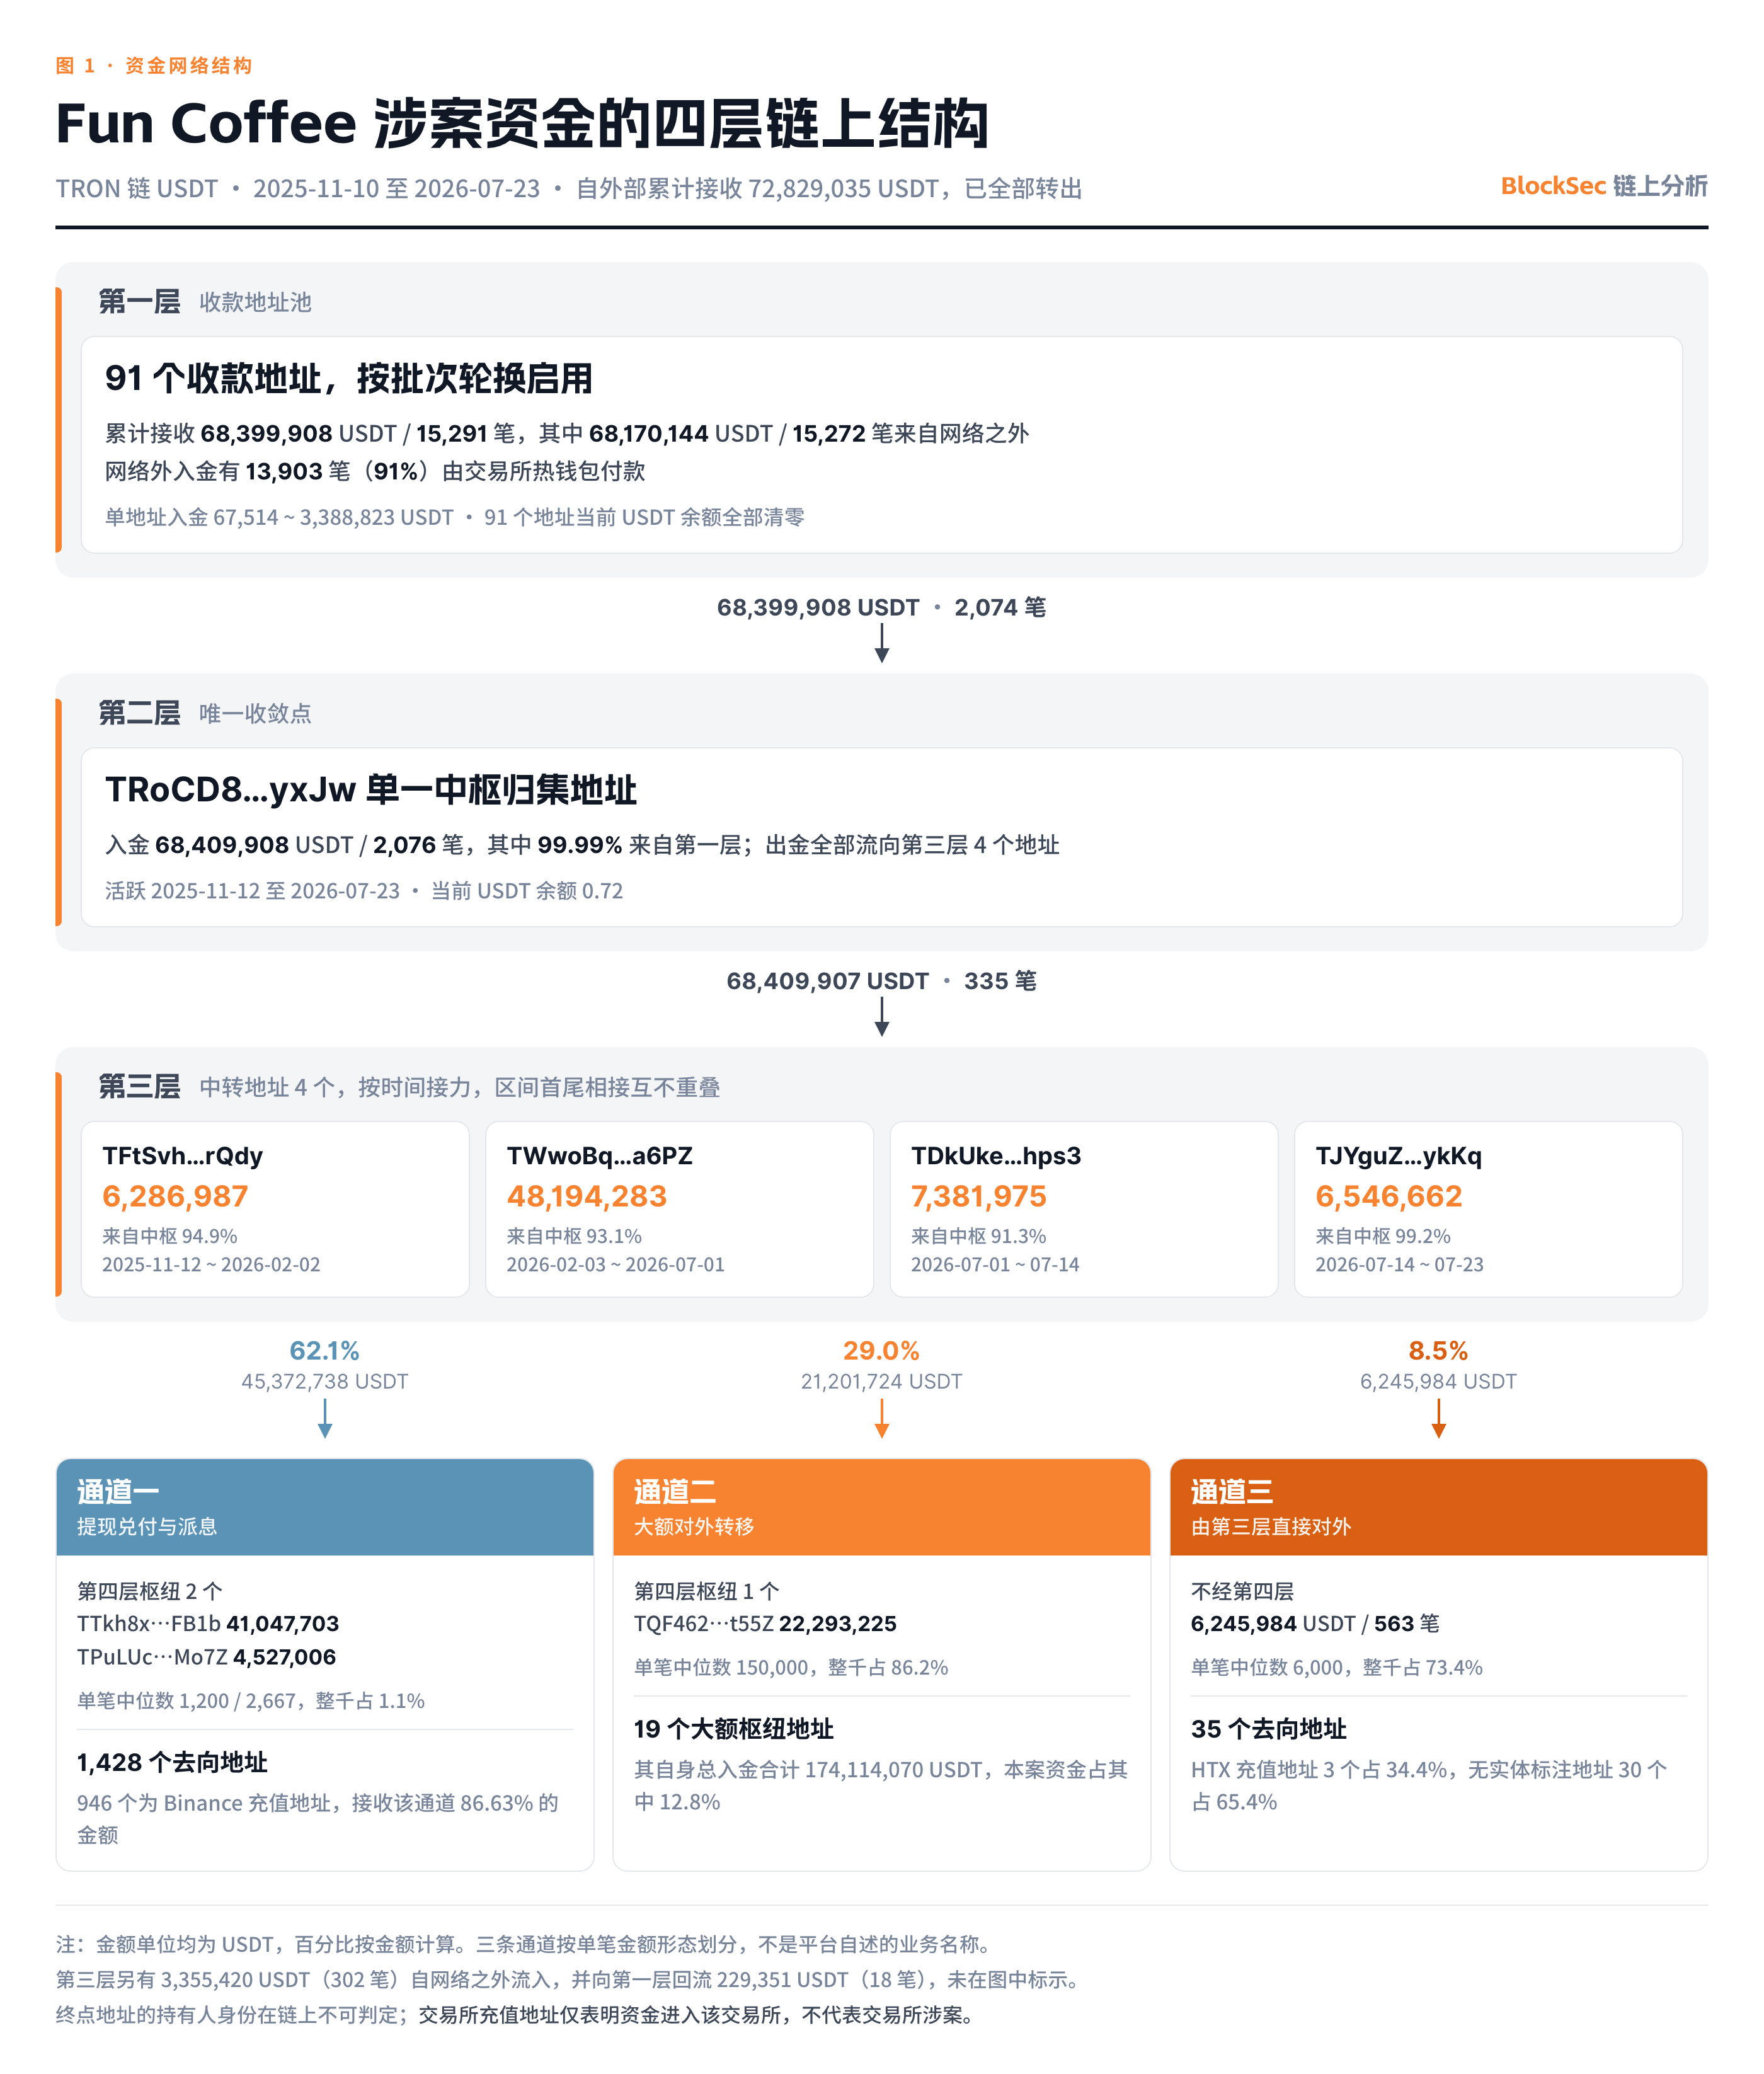Click the "来自中枢 94.9%" share

169,1236
